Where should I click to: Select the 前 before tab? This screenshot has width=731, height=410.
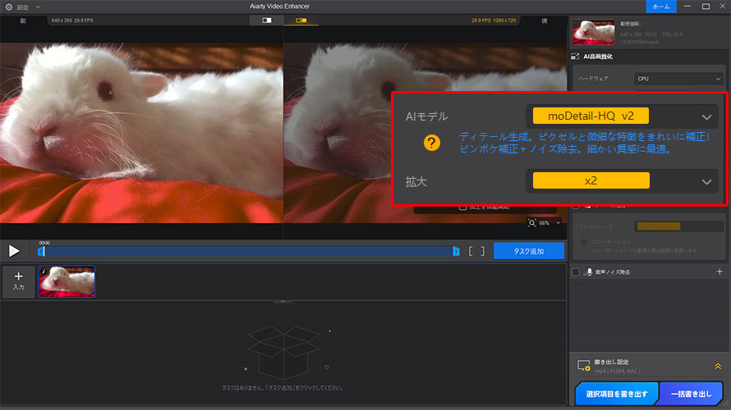point(23,20)
